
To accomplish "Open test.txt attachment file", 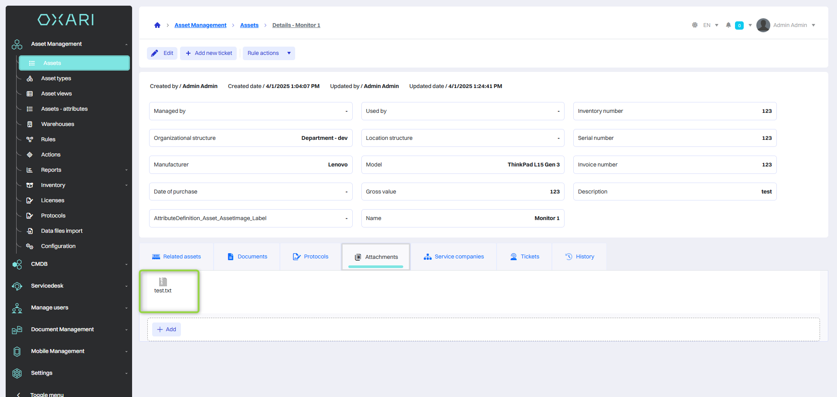I will pyautogui.click(x=163, y=285).
